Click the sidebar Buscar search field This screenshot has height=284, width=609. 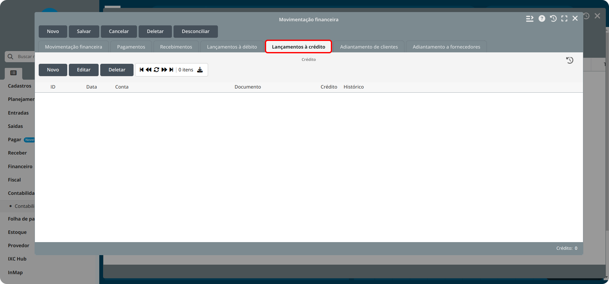20,56
